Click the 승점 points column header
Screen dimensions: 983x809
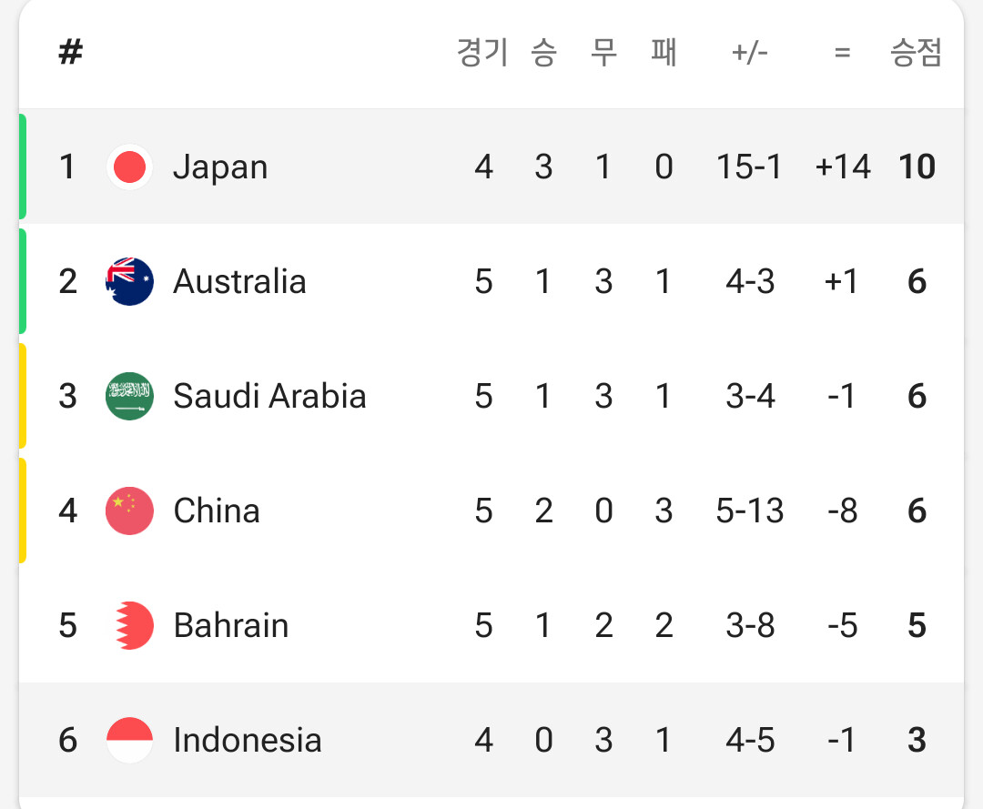click(x=916, y=52)
